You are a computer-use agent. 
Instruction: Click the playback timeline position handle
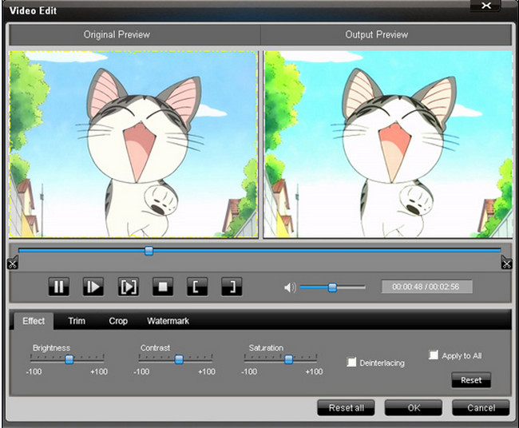(x=149, y=251)
